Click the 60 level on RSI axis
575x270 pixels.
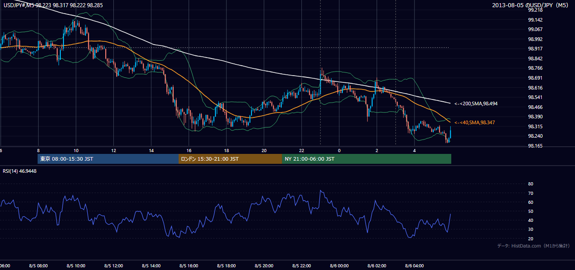click(x=530, y=202)
